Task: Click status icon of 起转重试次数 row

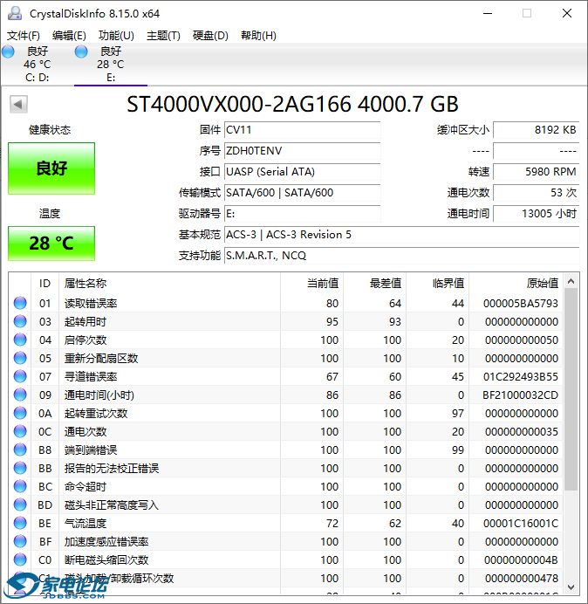Action: (20, 413)
